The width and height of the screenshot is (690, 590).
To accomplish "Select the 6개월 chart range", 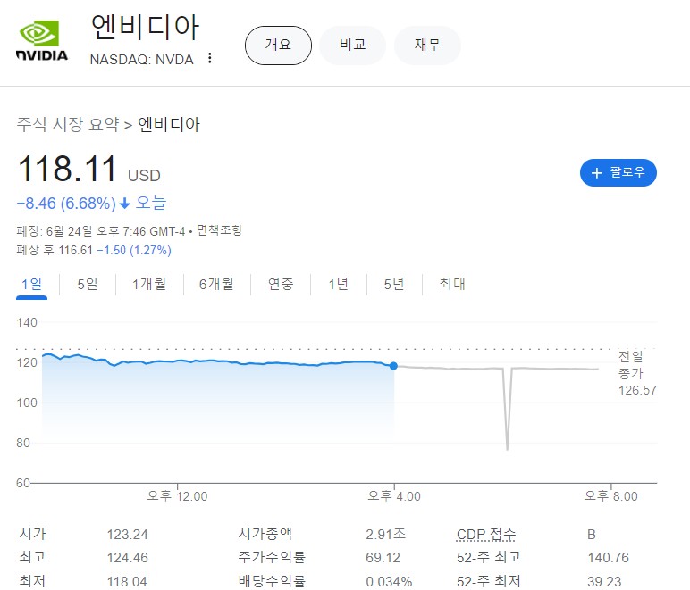I will coord(216,284).
